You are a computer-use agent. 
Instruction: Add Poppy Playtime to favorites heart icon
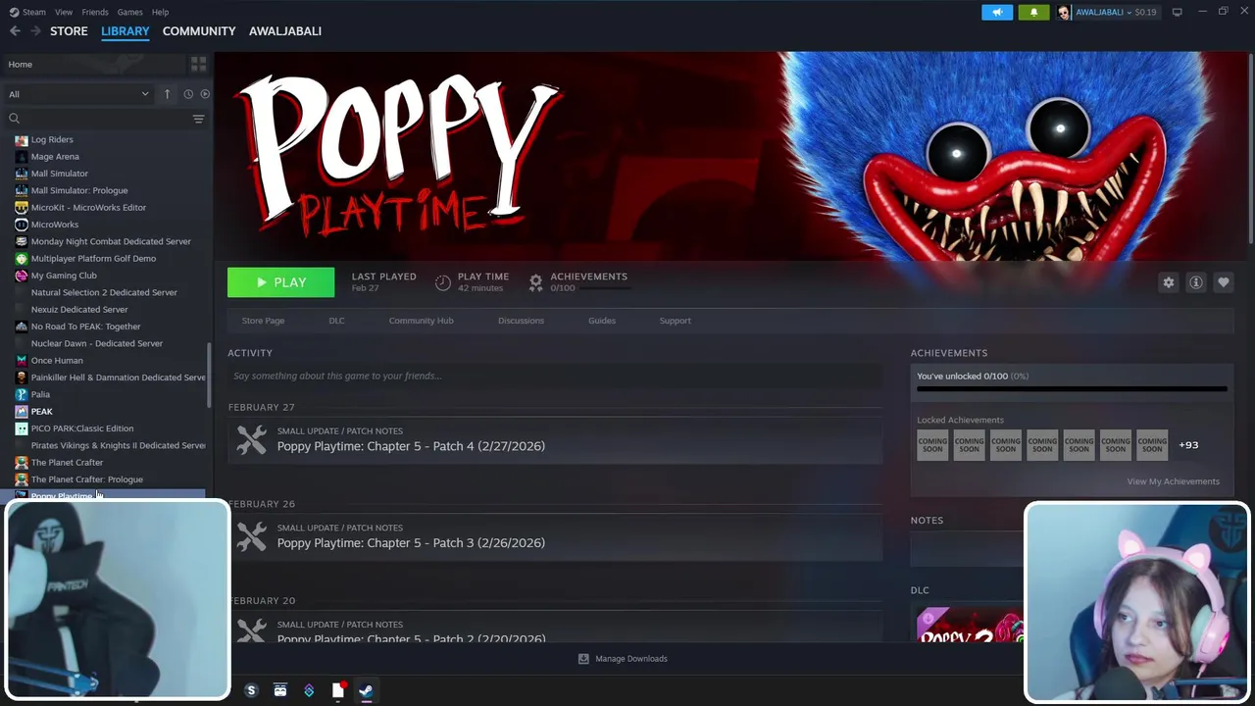click(1224, 282)
